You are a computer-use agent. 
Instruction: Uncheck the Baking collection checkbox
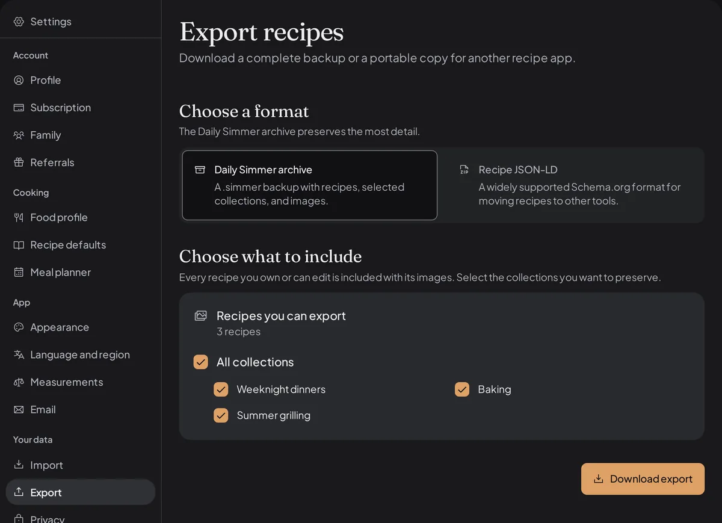click(x=462, y=389)
